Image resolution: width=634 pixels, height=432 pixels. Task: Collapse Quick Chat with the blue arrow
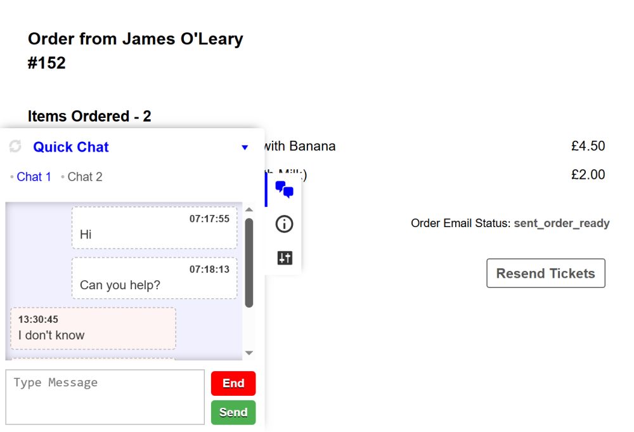click(x=245, y=147)
